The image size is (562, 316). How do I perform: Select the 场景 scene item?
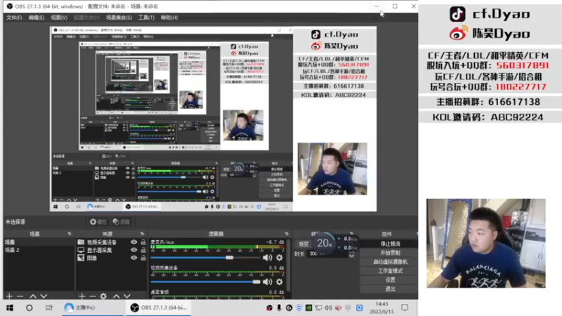[39, 242]
